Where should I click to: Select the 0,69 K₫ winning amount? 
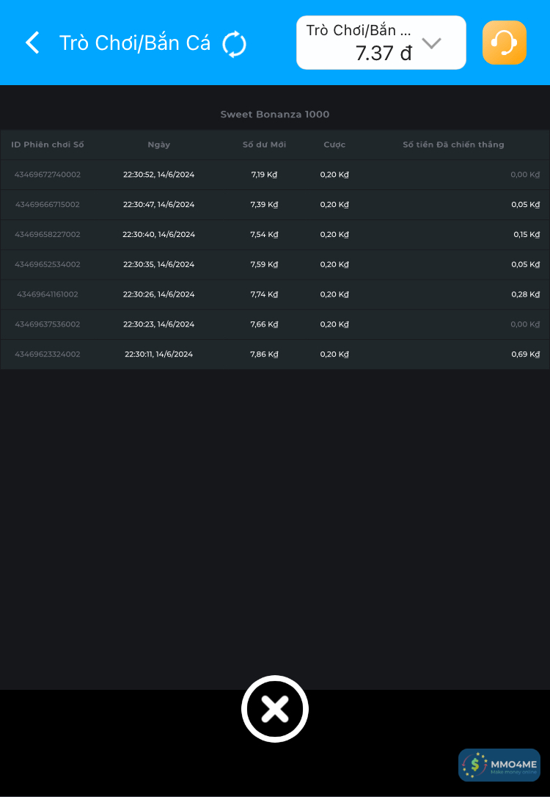pos(526,354)
